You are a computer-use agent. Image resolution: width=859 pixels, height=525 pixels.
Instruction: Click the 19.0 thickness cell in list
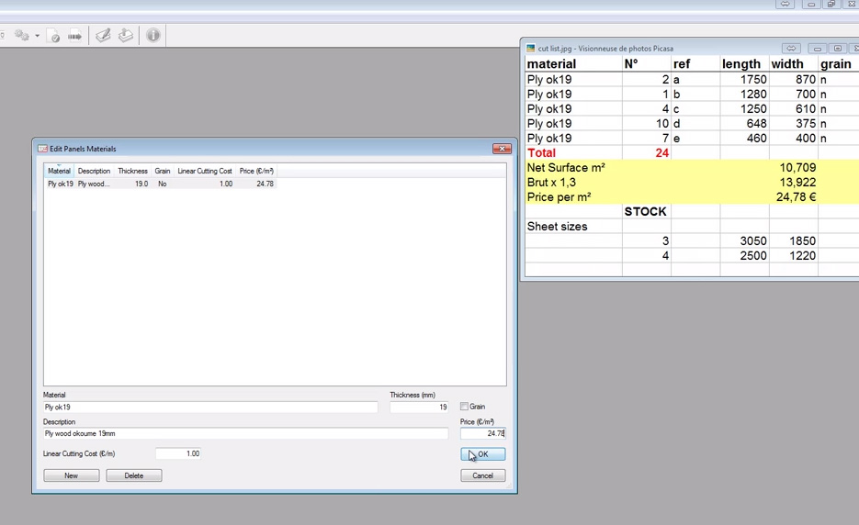(141, 184)
